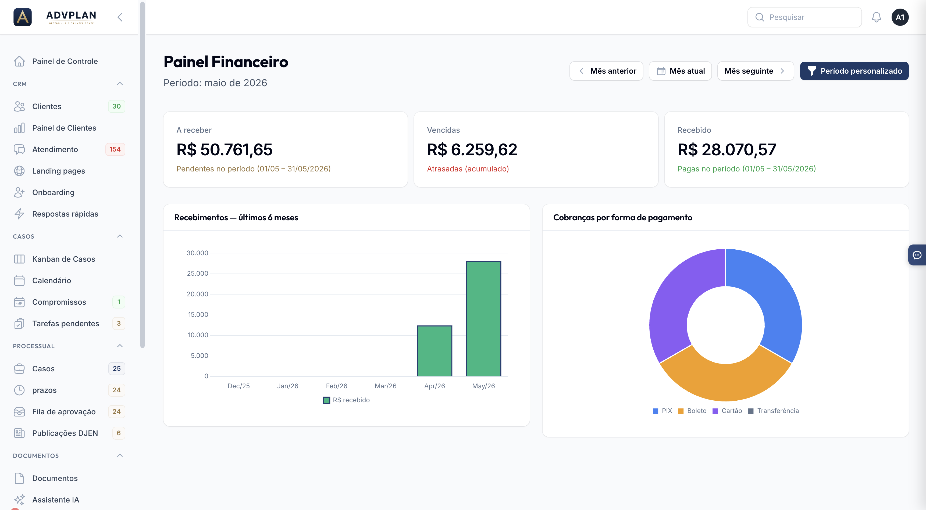Click the Painel de Clientes chart icon

click(19, 128)
